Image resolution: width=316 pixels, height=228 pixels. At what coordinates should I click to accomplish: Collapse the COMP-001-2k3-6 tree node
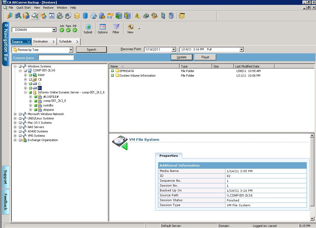[20, 71]
